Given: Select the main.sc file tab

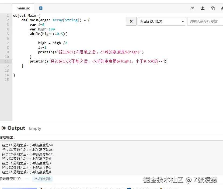Looking at the screenshot, I should (23, 8).
